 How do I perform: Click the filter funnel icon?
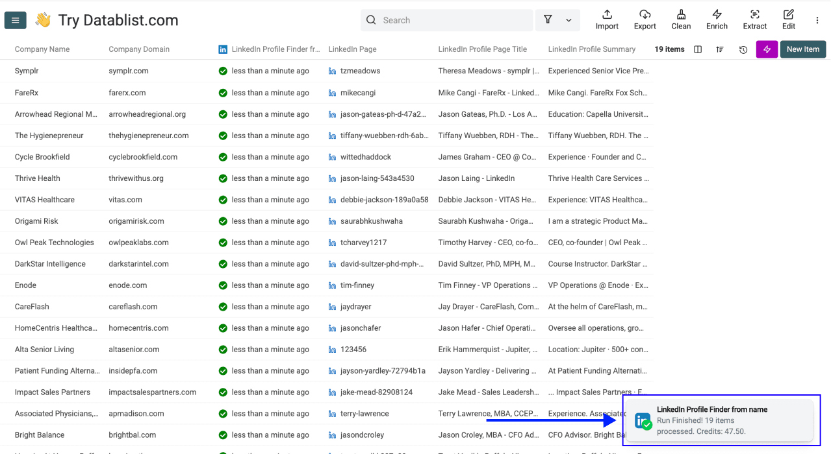tap(547, 20)
